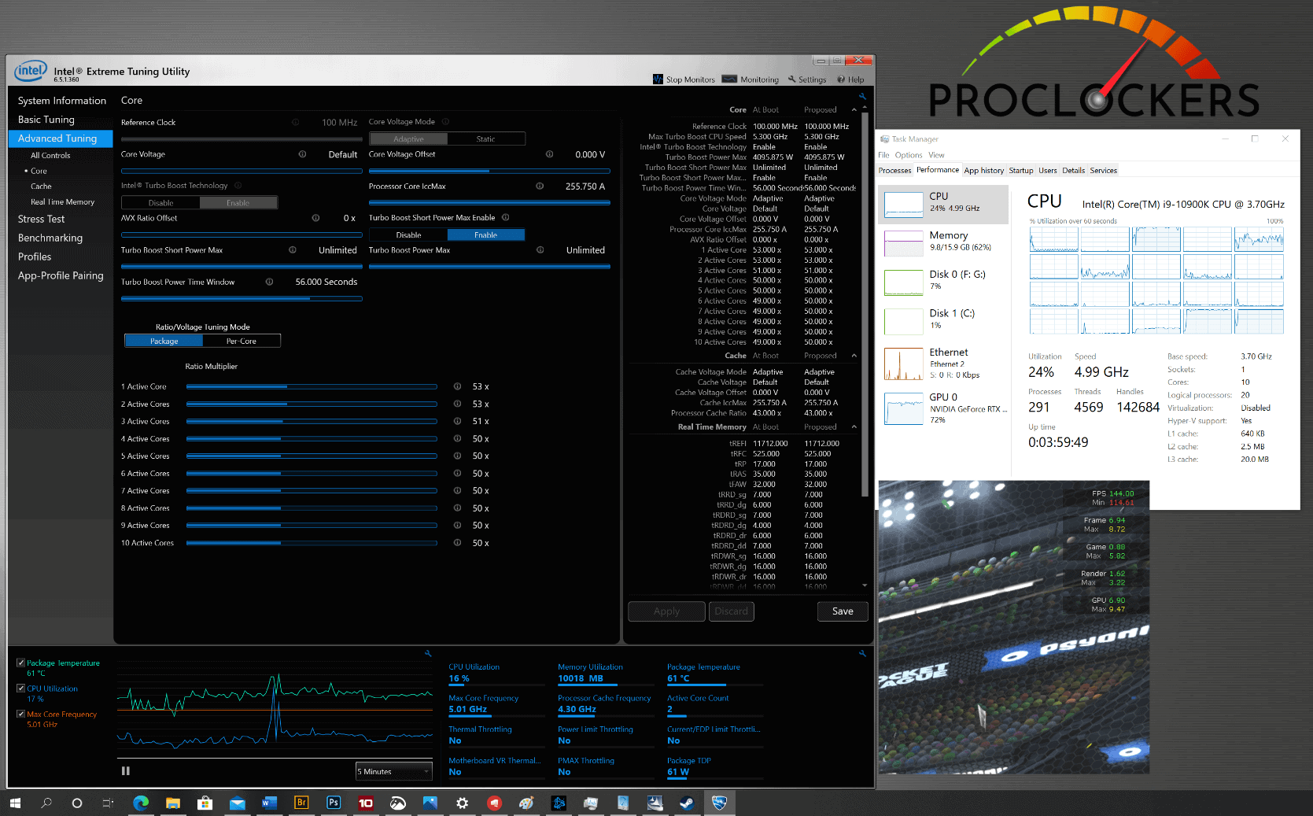This screenshot has width=1313, height=816.
Task: Select GPU 0 in Task Manager sidebar
Action: 943,408
